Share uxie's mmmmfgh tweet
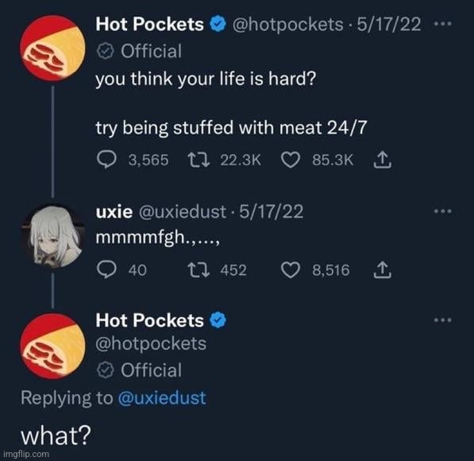Screen dimensions: 474x461 click(x=383, y=269)
